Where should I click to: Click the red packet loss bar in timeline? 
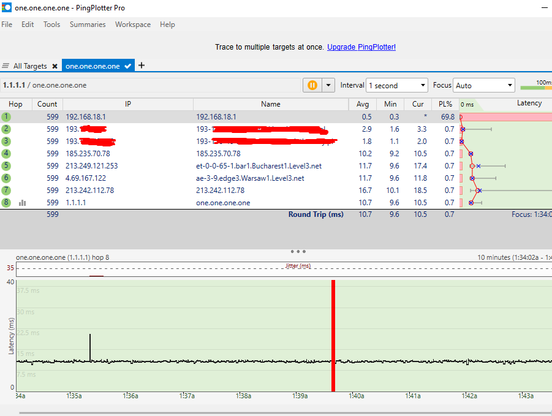333,335
